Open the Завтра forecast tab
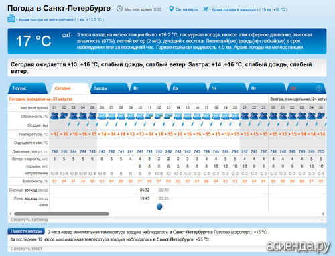 click(109, 88)
